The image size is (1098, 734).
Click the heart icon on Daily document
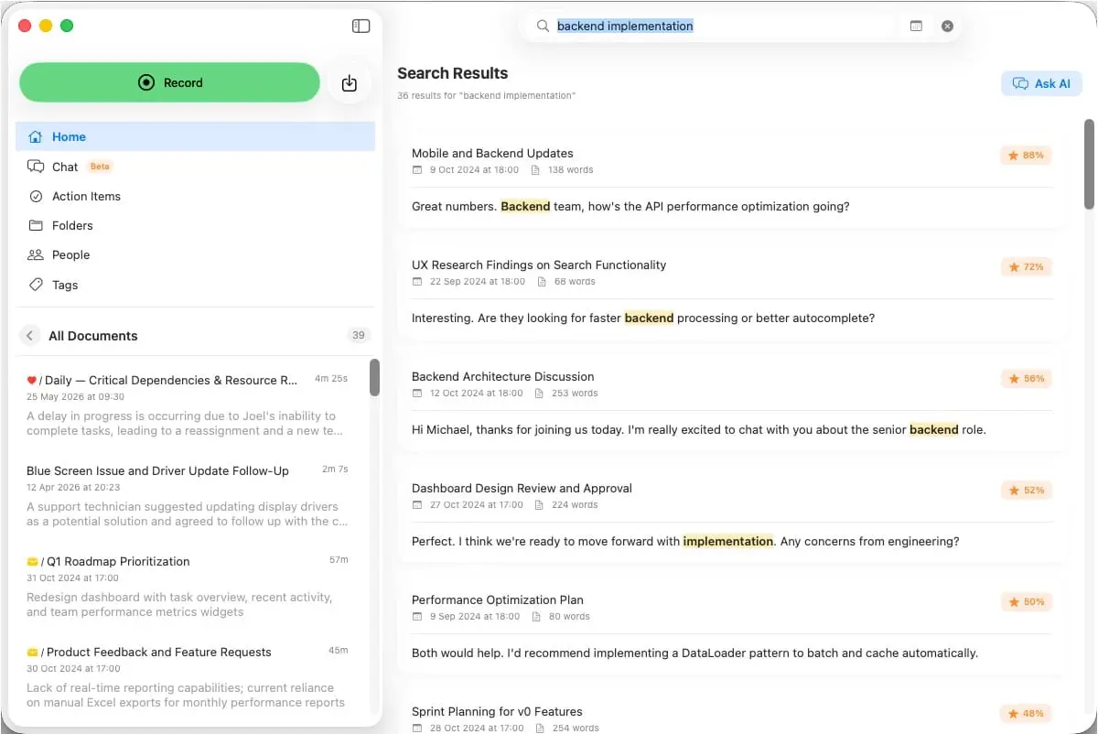tap(31, 380)
